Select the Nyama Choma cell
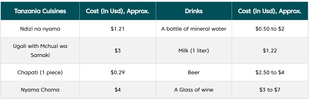Screen dimensions: 309x99 click(40, 90)
